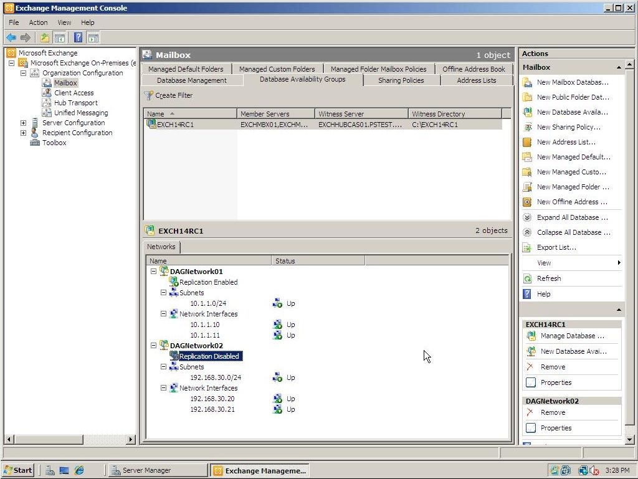Screen dimensions: 638x479
Task: Click the Create Filter funnel icon
Action: [149, 95]
